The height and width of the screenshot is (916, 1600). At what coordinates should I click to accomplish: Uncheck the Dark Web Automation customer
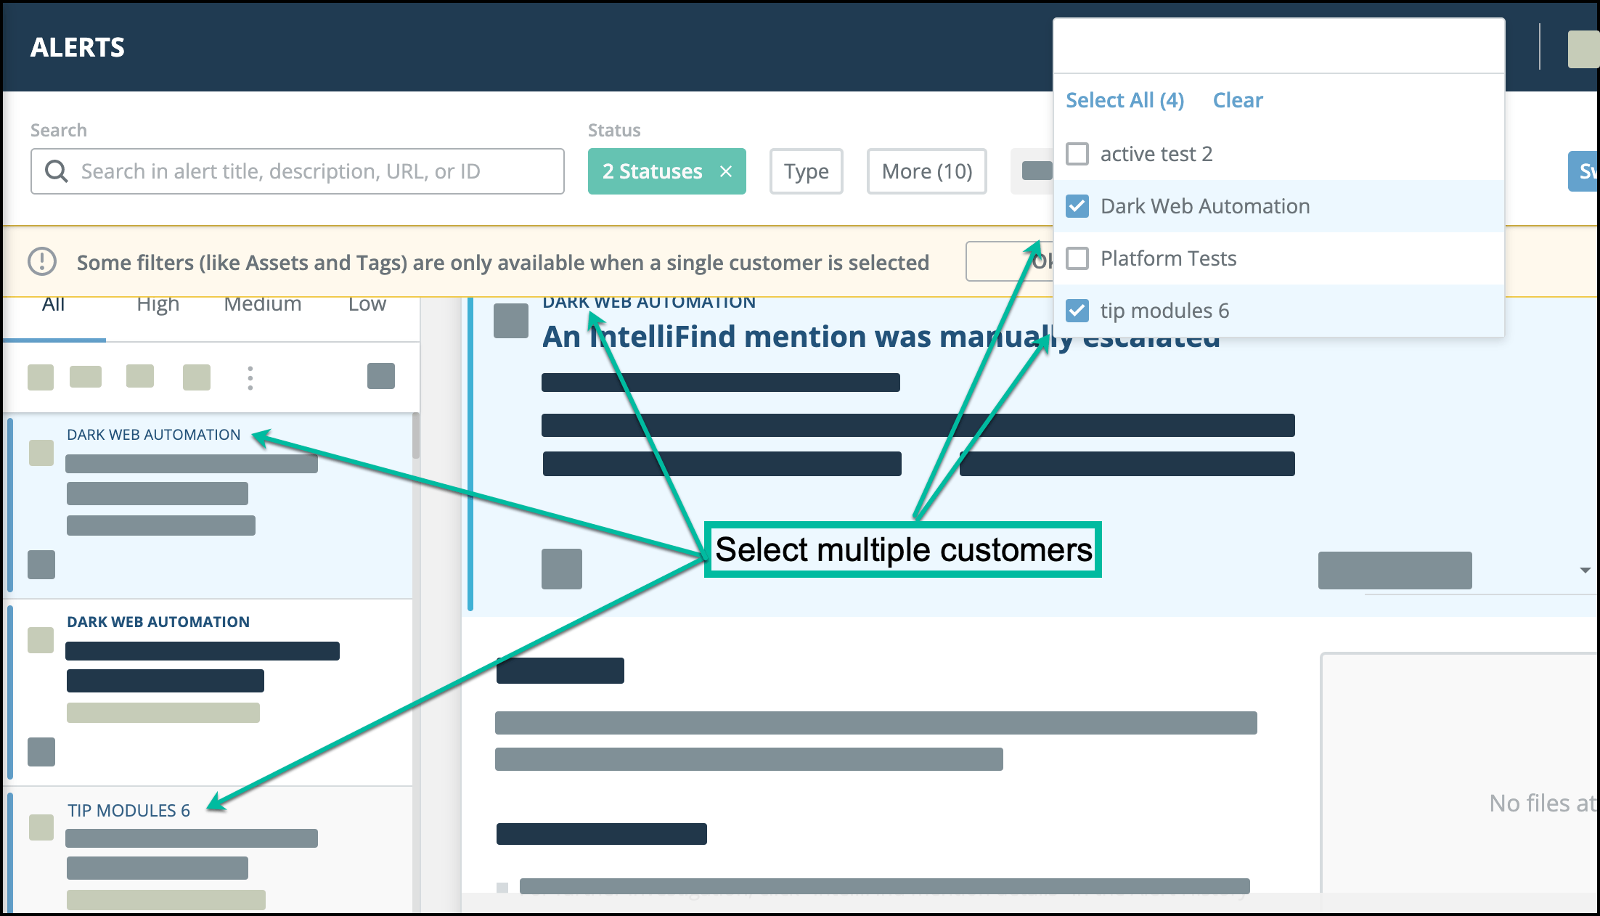(1077, 206)
